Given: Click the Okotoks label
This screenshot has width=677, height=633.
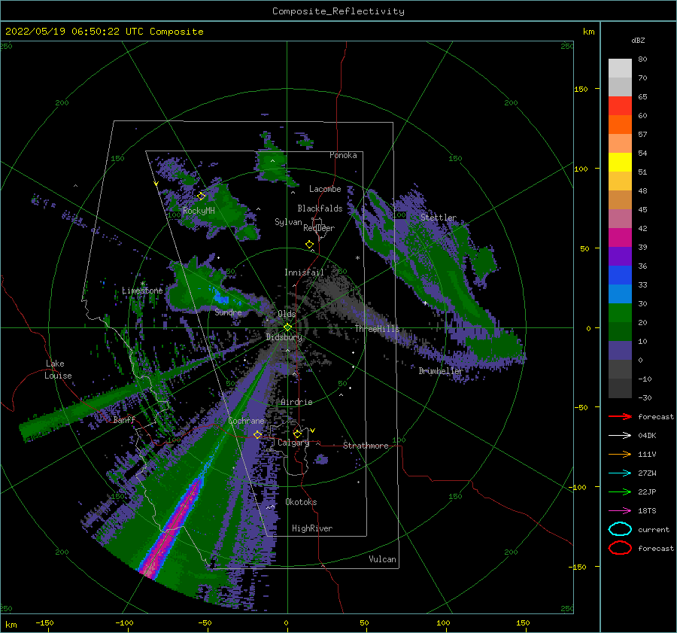Looking at the screenshot, I should click(301, 502).
